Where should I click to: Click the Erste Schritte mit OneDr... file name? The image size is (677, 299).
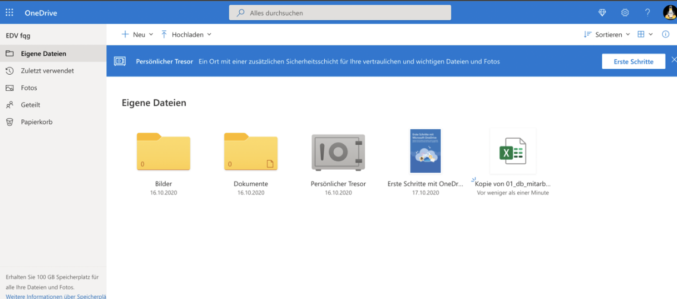[425, 184]
